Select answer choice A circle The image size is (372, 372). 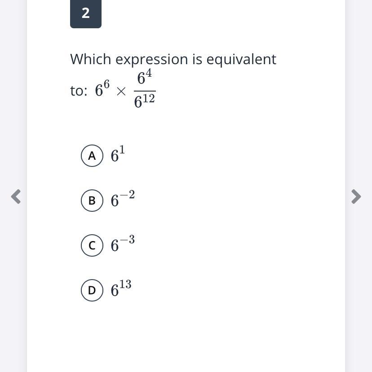point(92,156)
